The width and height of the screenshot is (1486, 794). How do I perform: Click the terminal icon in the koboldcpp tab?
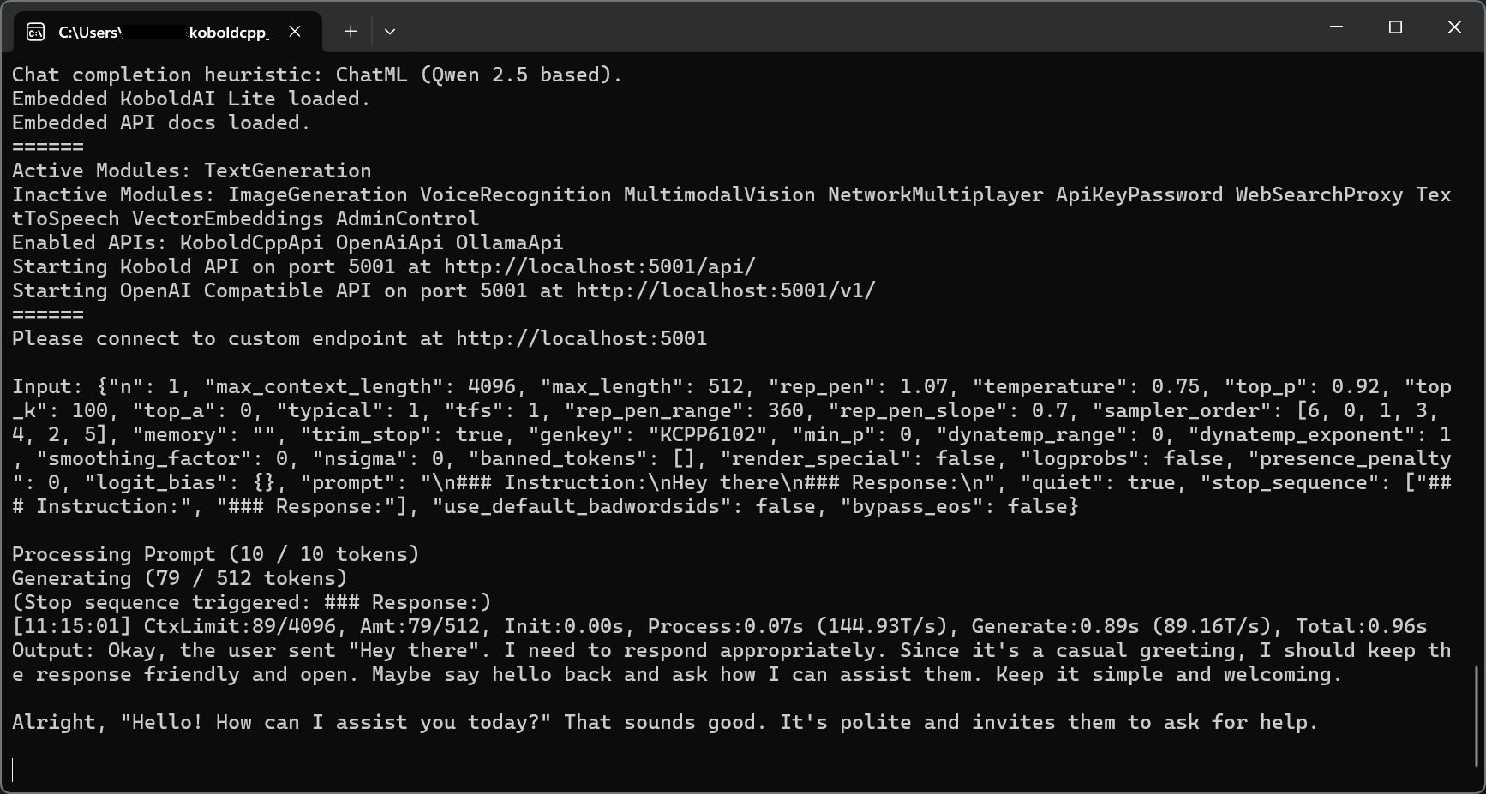tap(35, 33)
